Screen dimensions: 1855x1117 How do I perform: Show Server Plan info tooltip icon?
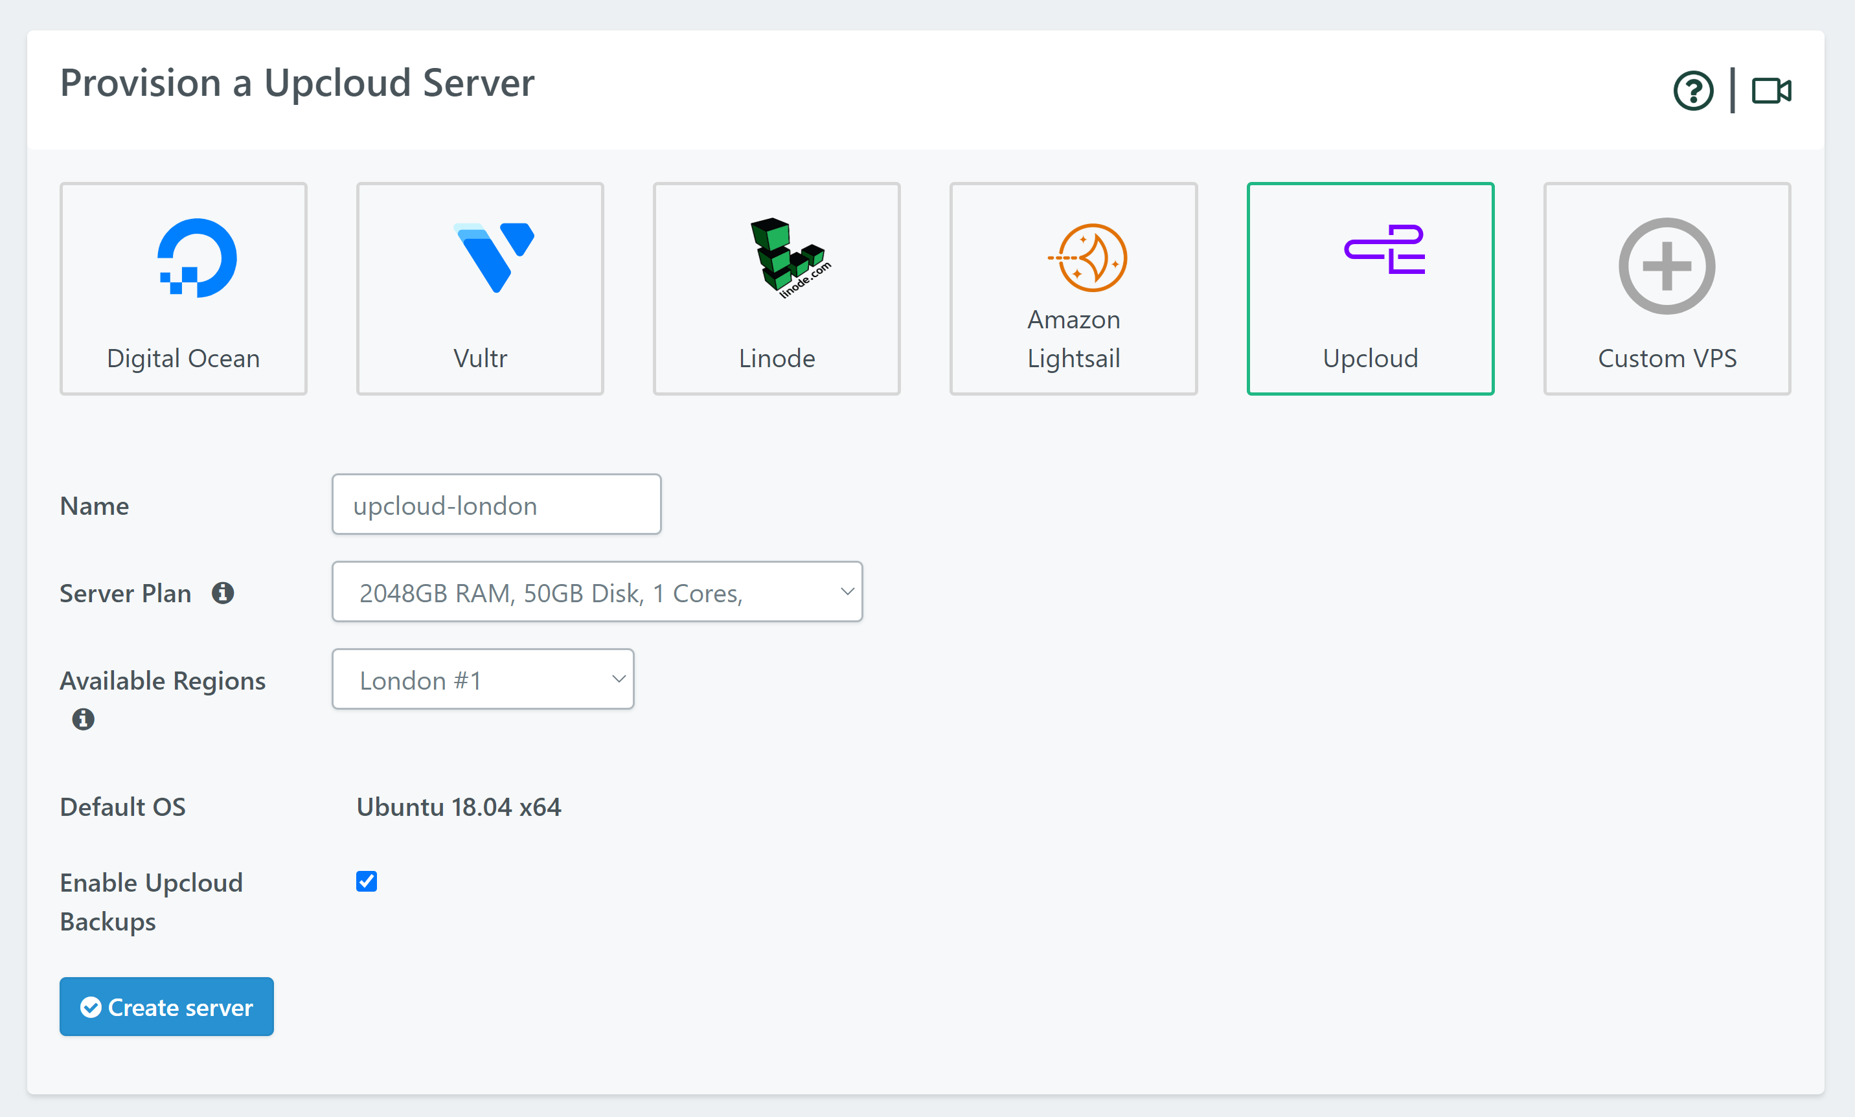(223, 593)
